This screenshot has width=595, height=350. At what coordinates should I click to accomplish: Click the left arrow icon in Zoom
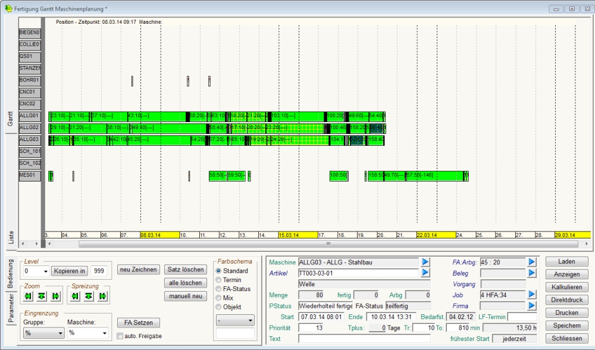coord(29,296)
